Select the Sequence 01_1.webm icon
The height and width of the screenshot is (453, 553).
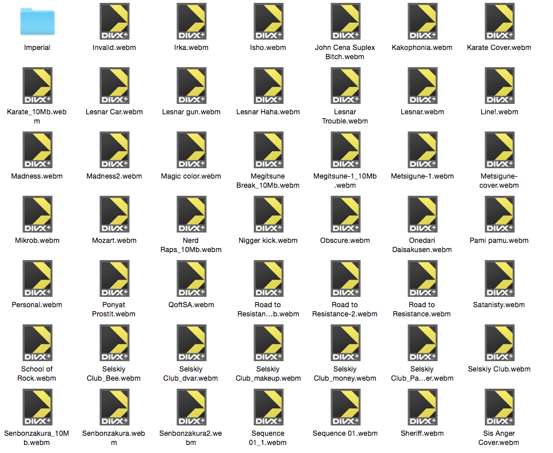point(268,407)
